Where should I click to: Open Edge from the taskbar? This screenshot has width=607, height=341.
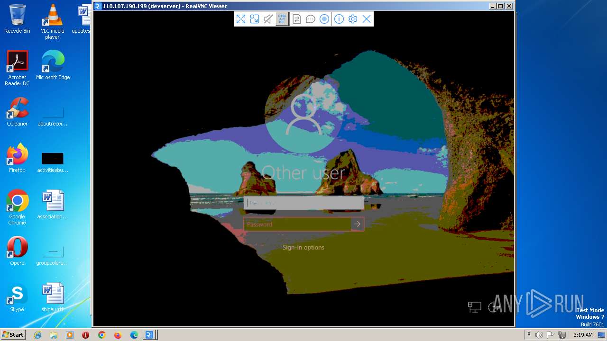(134, 335)
